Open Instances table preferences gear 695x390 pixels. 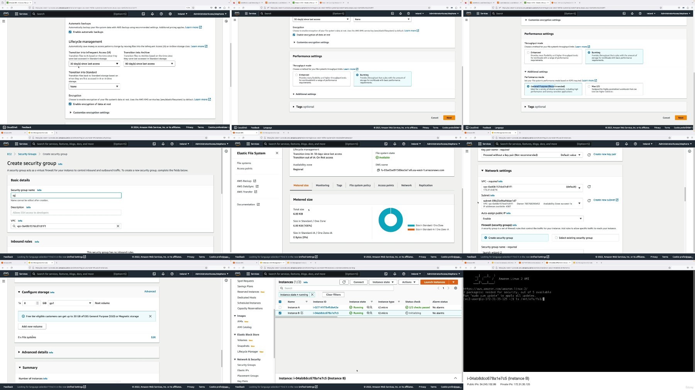tap(456, 288)
